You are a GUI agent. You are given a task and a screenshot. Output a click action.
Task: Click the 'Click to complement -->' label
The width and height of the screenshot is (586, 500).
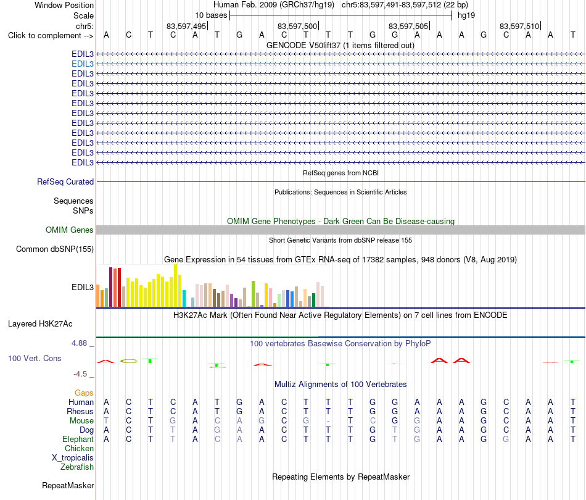point(51,36)
